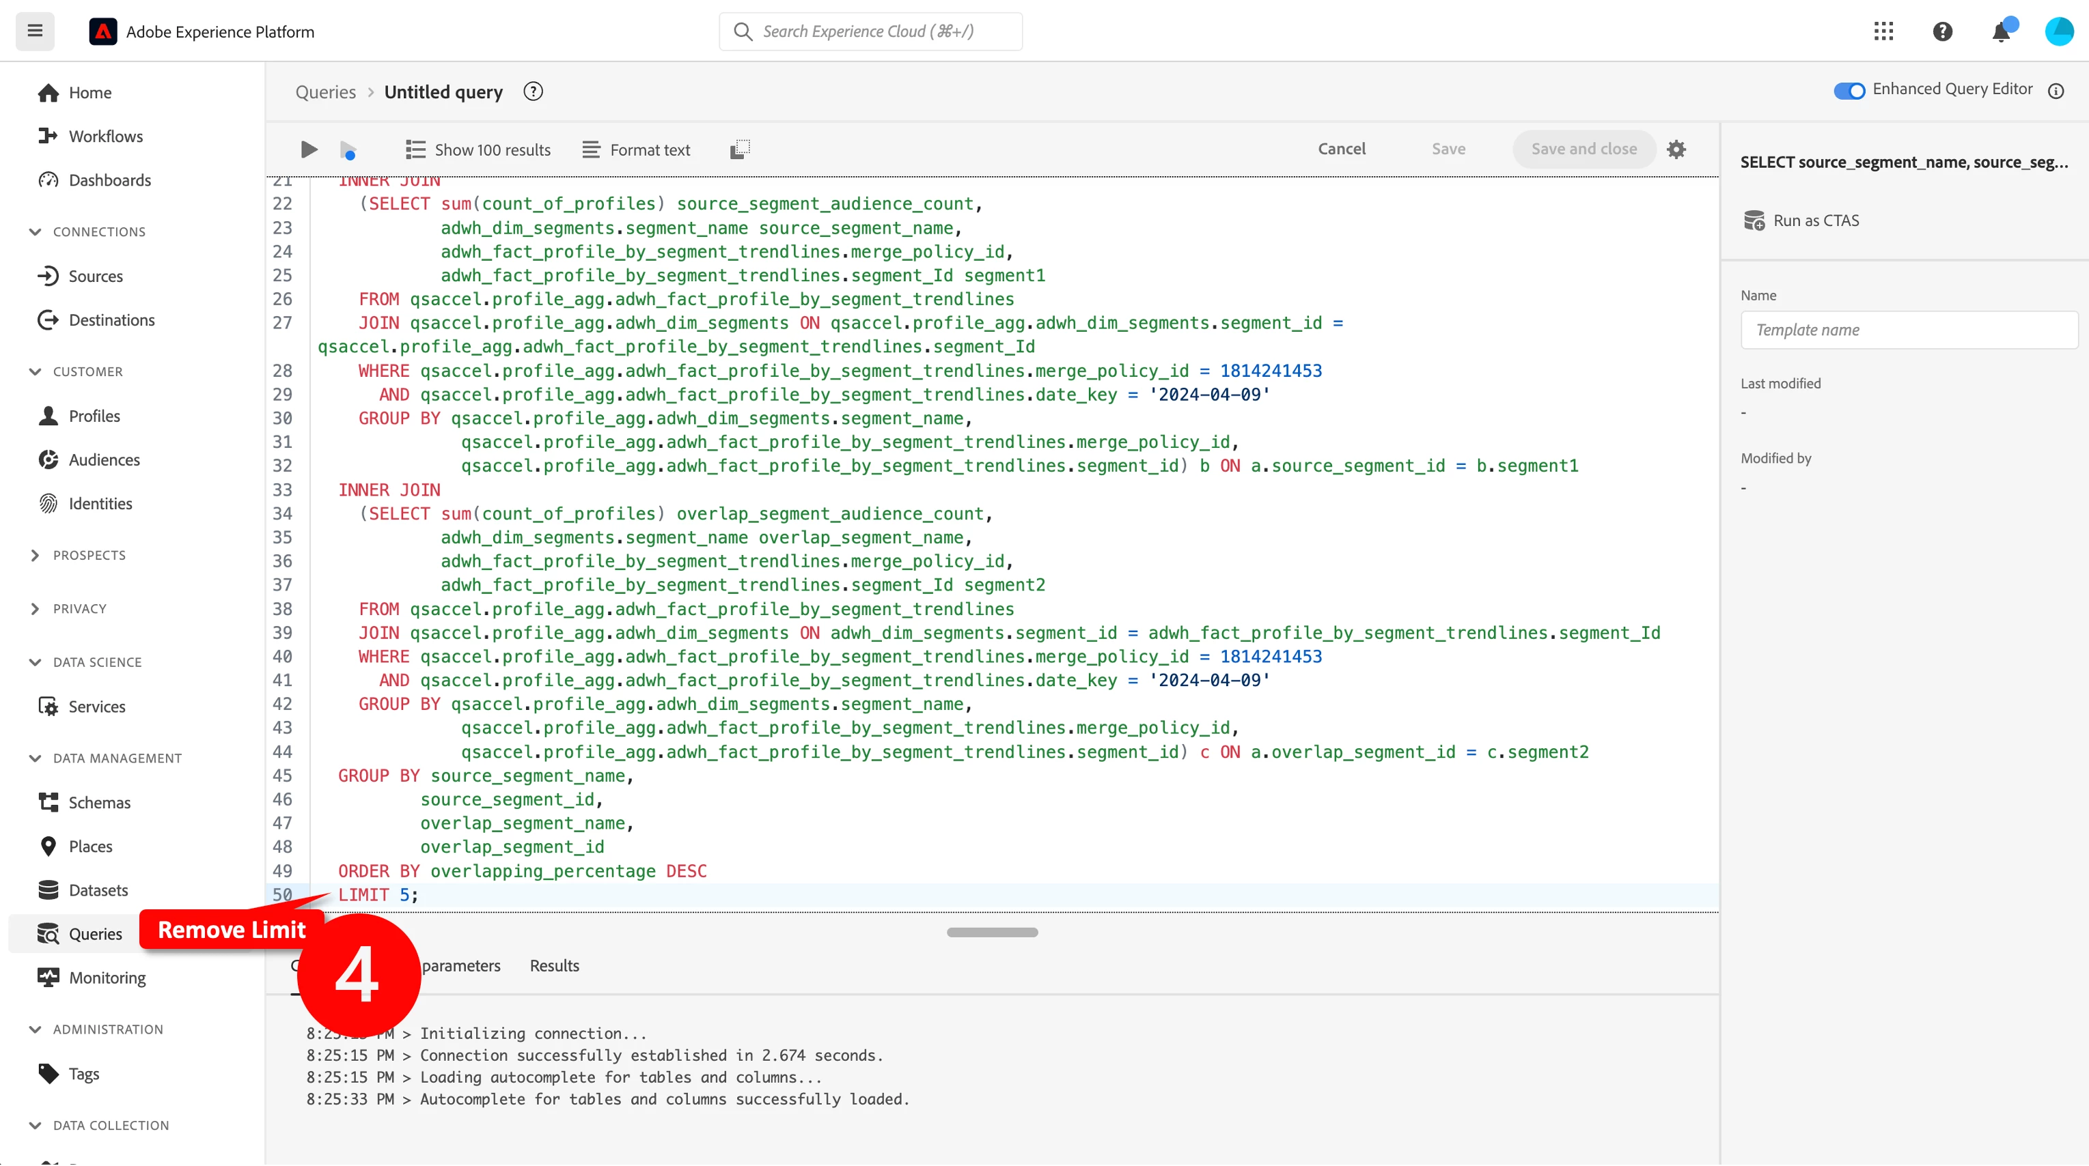This screenshot has height=1166, width=2089.
Task: Open the app switcher grid icon
Action: click(1883, 31)
